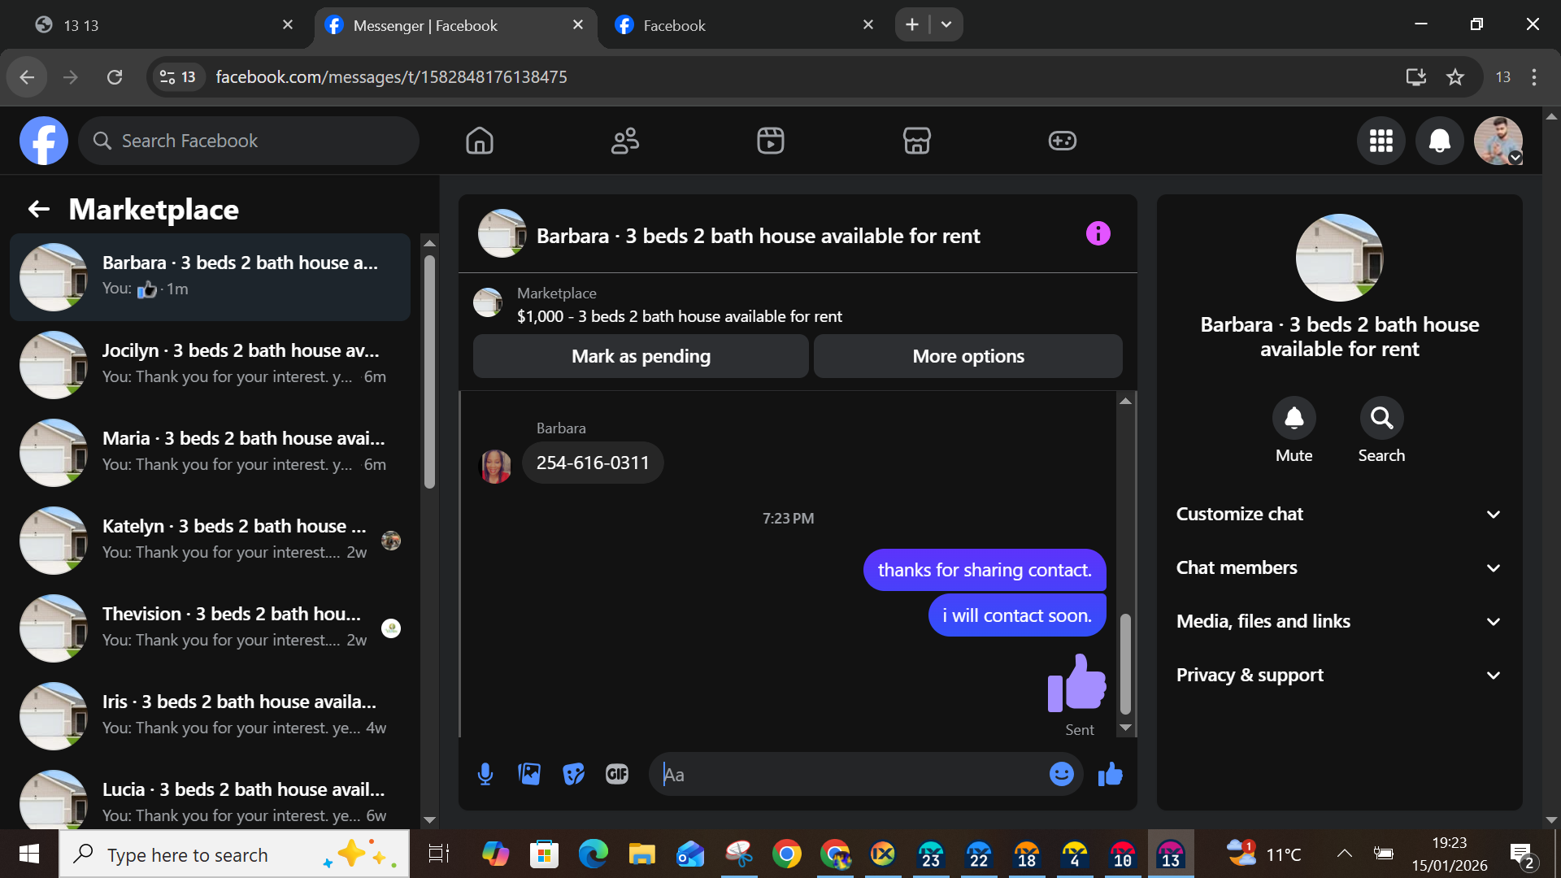Click the More options button
Screen dimensions: 1561x878
coord(967,356)
